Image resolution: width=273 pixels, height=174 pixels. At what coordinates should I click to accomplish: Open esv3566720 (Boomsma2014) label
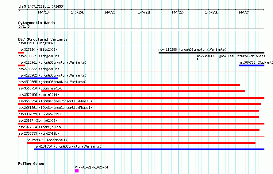[x=40, y=88]
